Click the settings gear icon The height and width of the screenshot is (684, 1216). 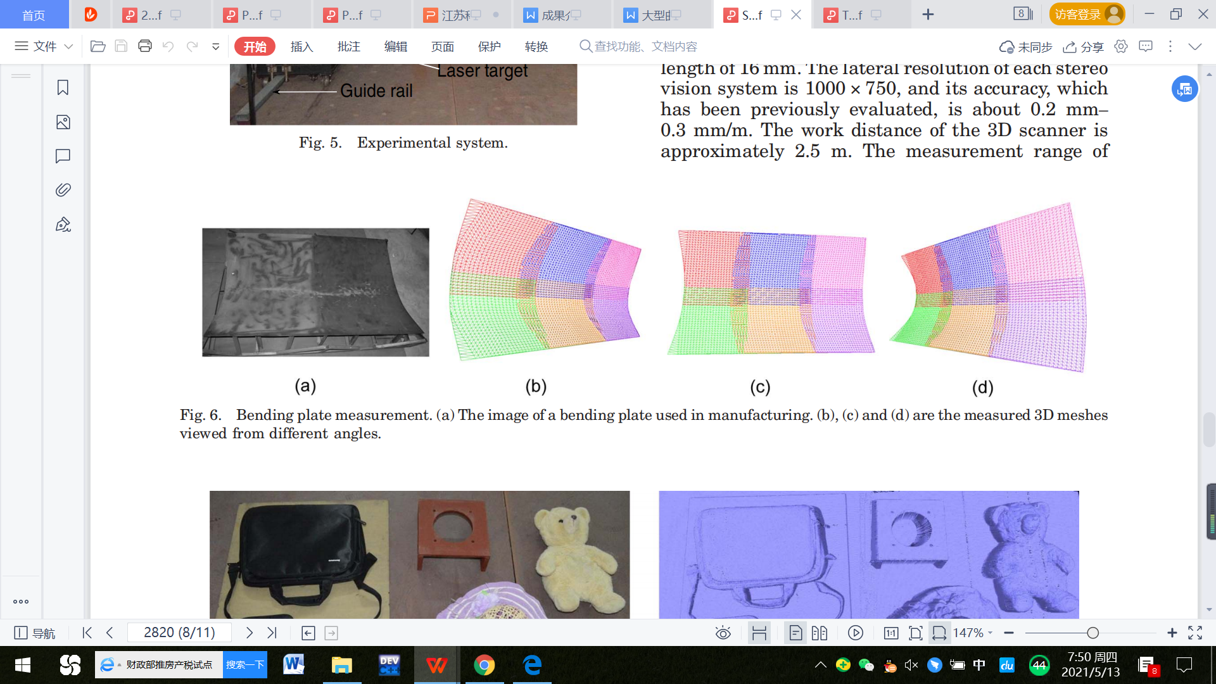1121,46
